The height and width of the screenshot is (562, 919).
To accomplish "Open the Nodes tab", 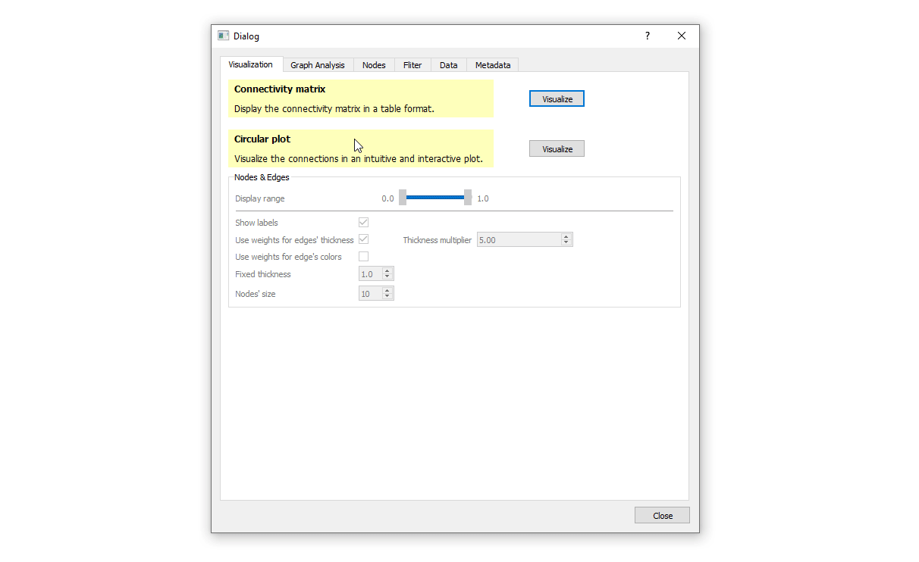I will coord(374,65).
